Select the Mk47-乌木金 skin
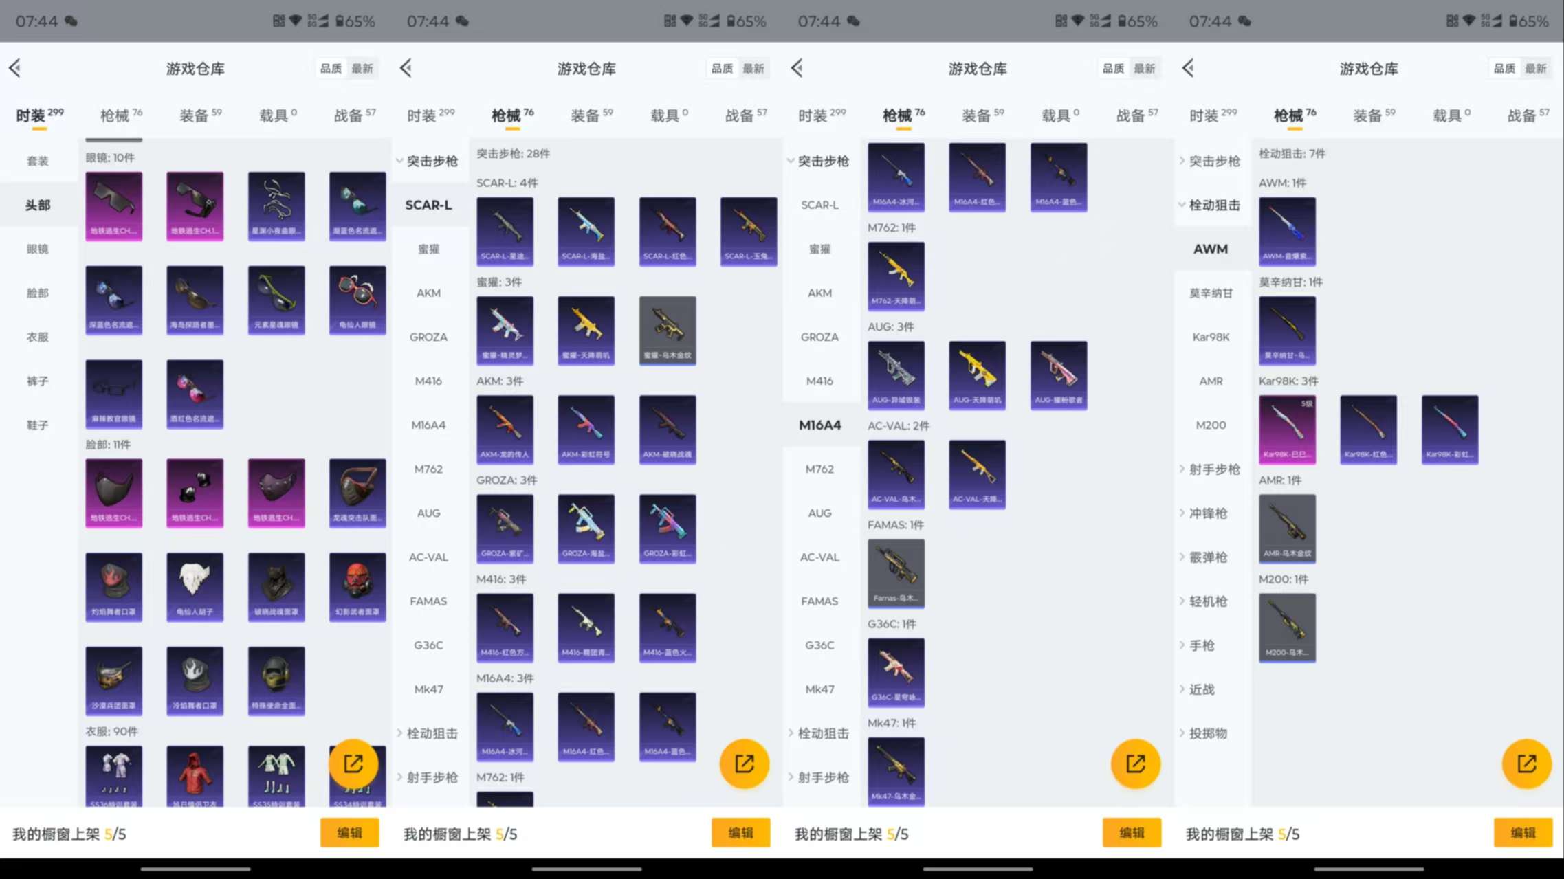Screen dimensions: 1564x879 coord(896,771)
